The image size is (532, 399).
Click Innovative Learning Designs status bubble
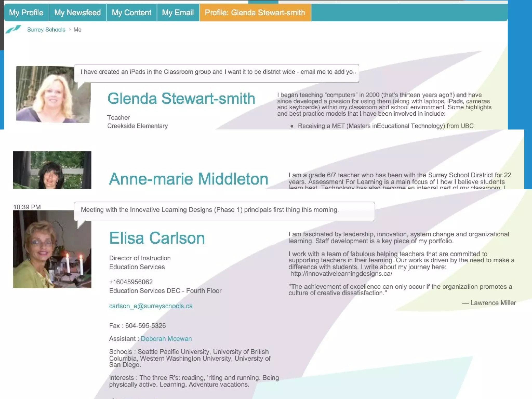224,210
